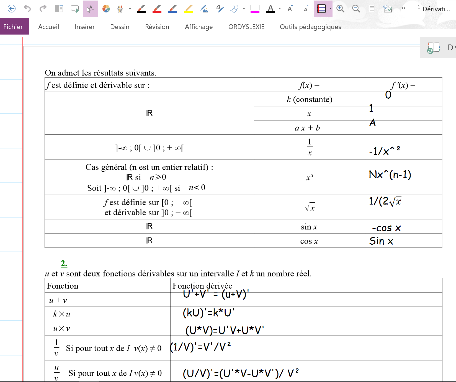Click the back navigation arrow
456x382 pixels.
(x=12, y=9)
